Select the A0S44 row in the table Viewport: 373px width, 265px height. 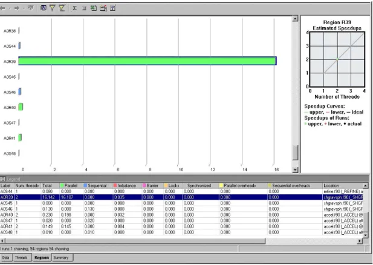click(x=181, y=191)
